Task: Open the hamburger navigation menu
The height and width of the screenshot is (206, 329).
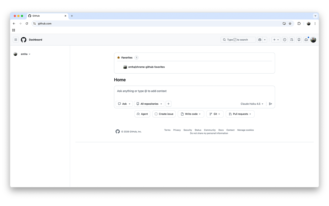Action: click(x=16, y=40)
